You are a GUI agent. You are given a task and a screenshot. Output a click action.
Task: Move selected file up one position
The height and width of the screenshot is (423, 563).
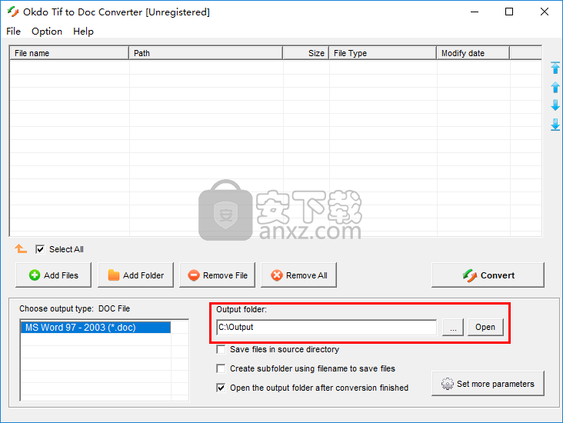555,87
